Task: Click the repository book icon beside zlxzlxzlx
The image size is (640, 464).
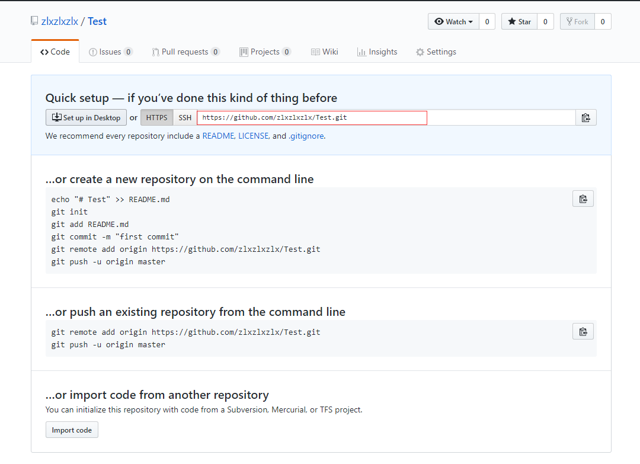Action: 34,21
